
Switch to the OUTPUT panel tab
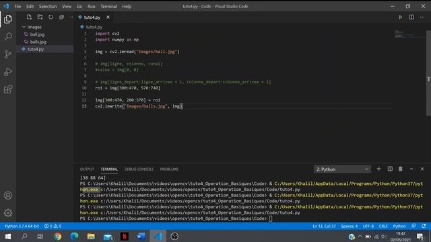(x=87, y=169)
